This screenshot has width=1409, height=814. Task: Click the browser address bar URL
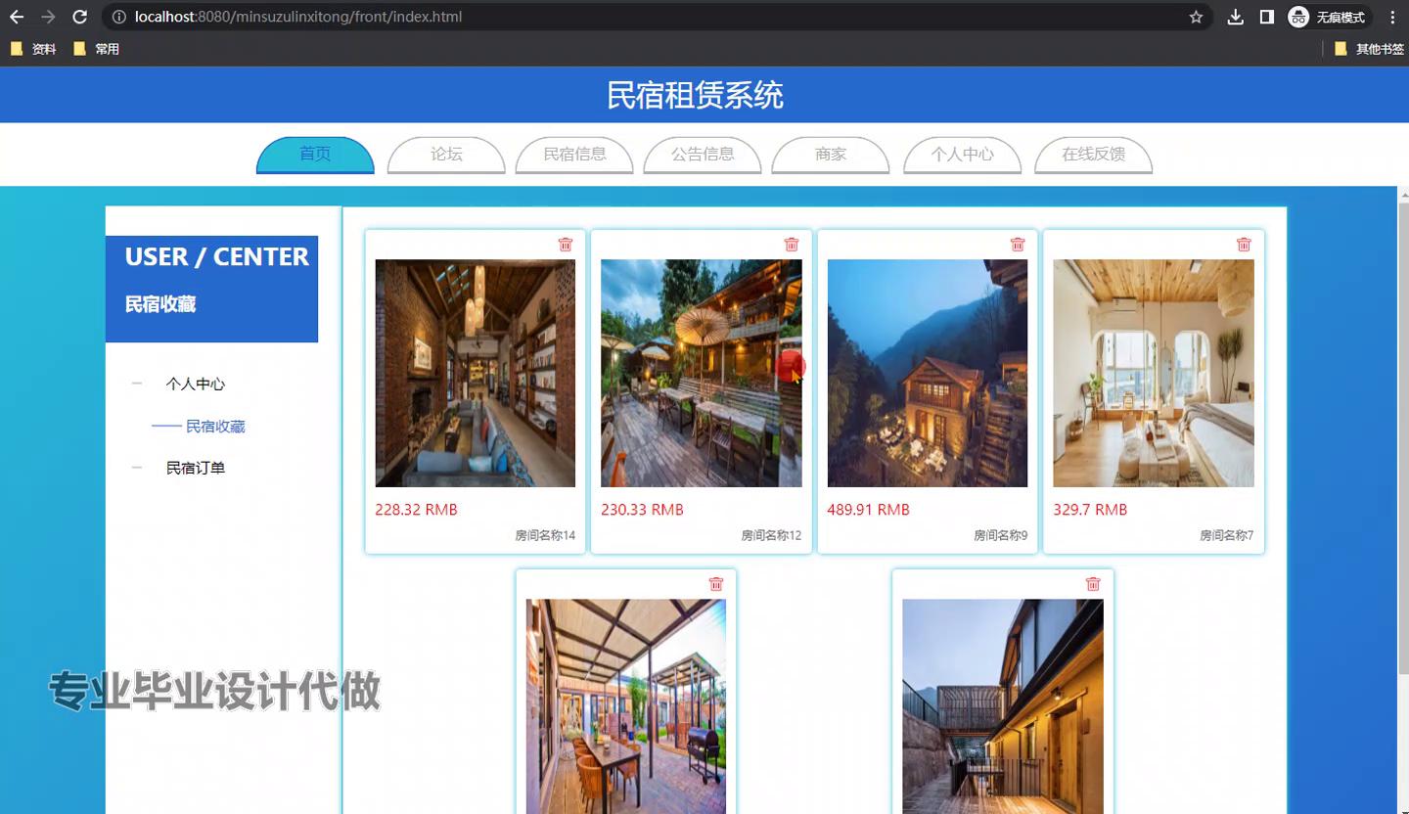coord(297,17)
